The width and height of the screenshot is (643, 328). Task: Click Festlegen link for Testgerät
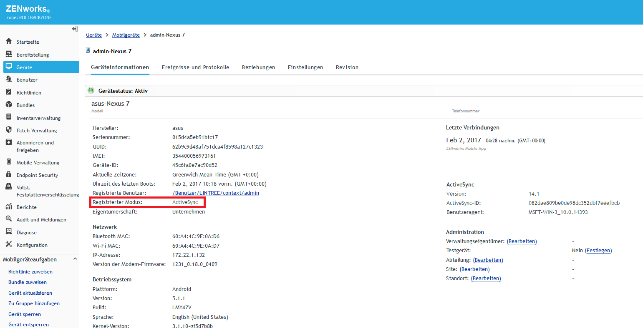(x=598, y=250)
